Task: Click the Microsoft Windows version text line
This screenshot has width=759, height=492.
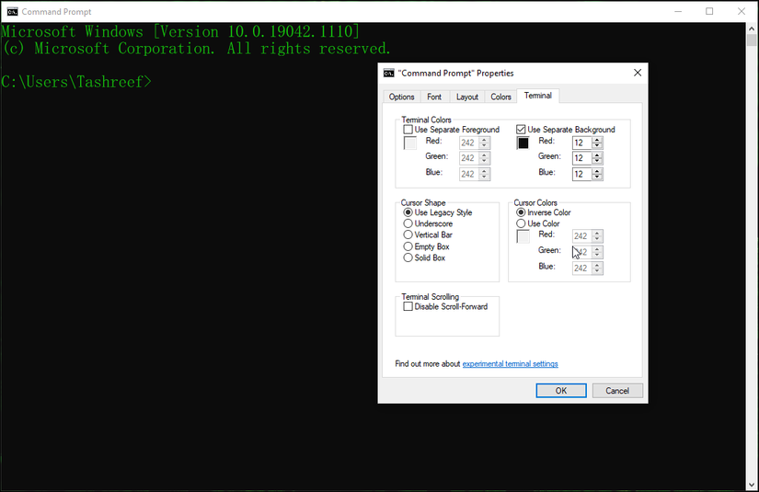Action: click(x=180, y=32)
